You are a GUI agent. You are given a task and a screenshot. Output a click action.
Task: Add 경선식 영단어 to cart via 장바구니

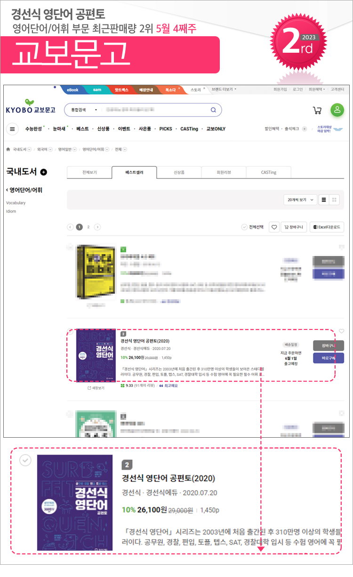coord(329,346)
